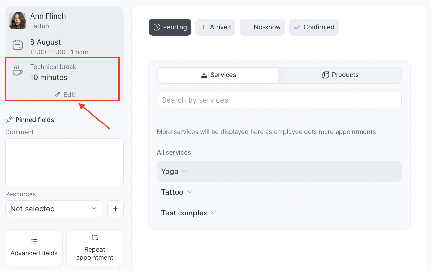Set appointment status to Pending
Screen dimensions: 431x271
(x=170, y=27)
